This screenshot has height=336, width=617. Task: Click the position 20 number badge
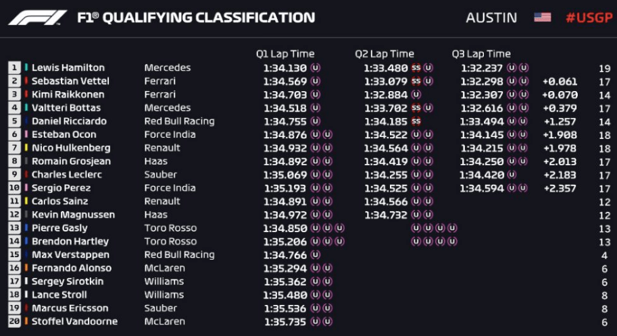pos(14,321)
